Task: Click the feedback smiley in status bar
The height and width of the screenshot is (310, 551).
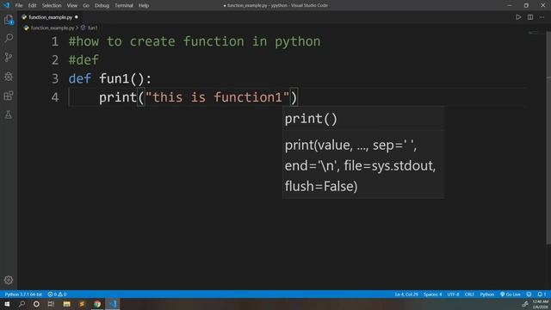Action: click(529, 294)
